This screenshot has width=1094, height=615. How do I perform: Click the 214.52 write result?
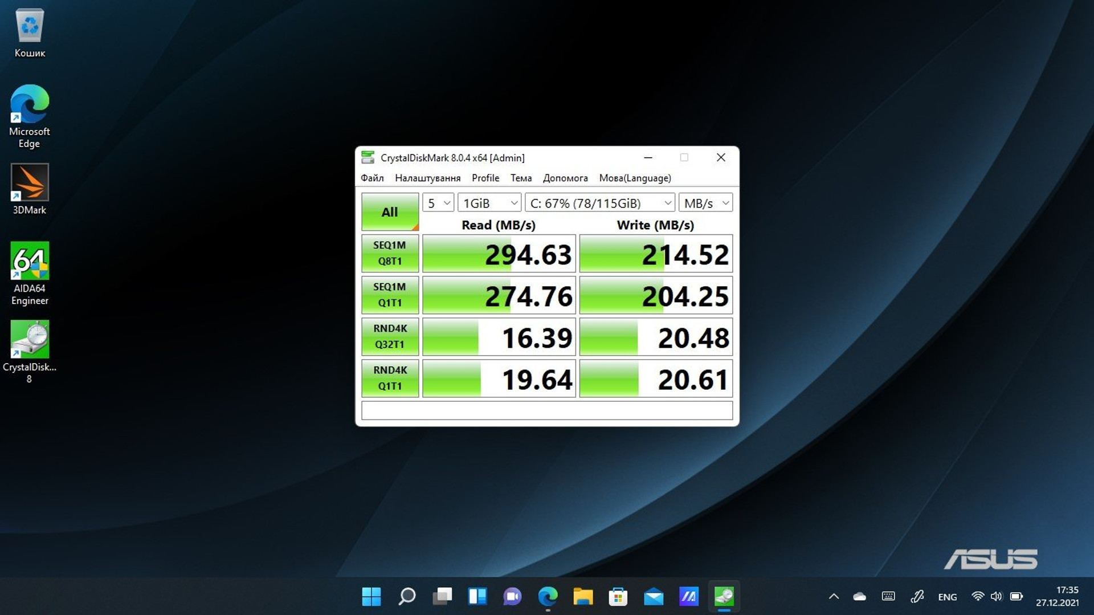click(656, 254)
